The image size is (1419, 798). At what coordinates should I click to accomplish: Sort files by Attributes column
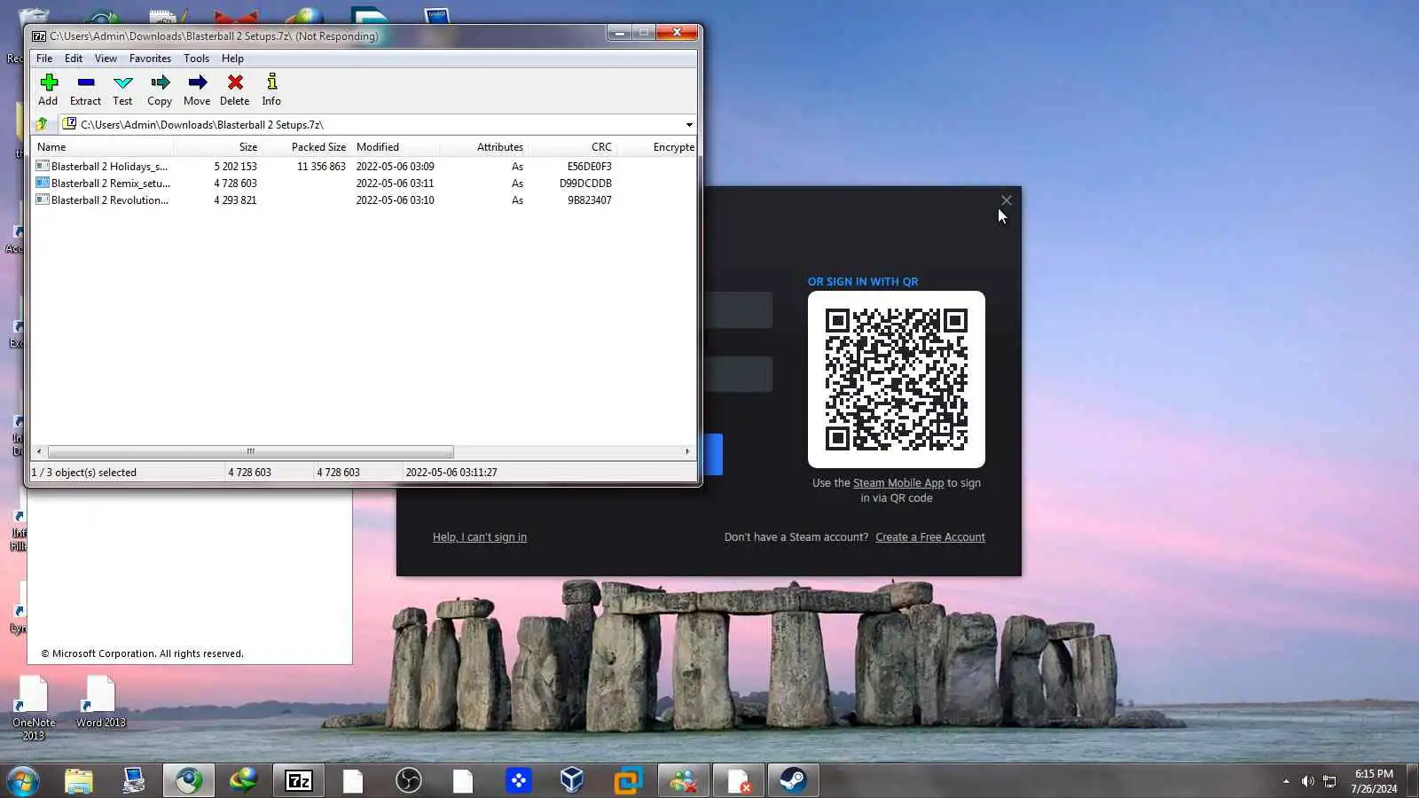point(484,147)
